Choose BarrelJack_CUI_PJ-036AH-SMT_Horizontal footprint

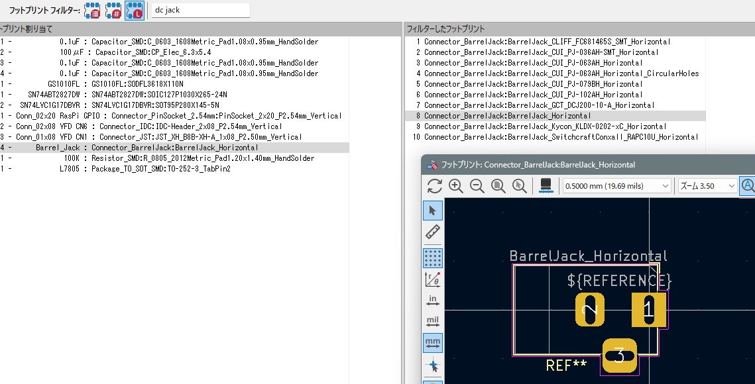(x=555, y=52)
